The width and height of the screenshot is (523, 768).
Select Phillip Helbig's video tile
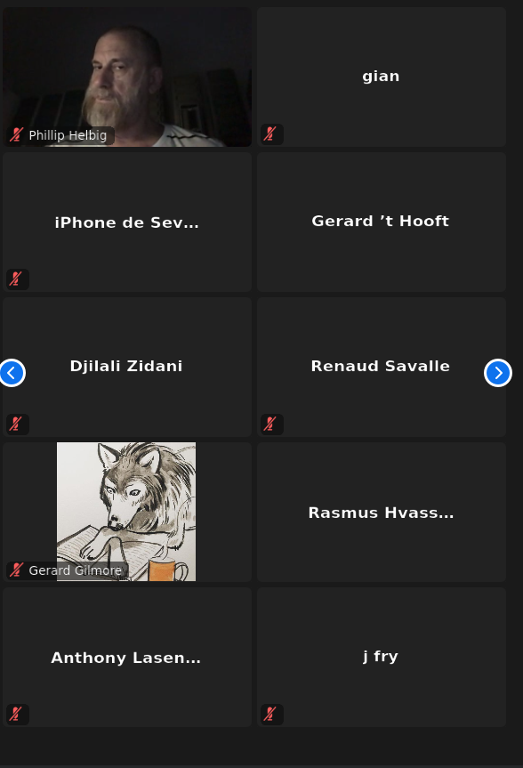pyautogui.click(x=127, y=77)
